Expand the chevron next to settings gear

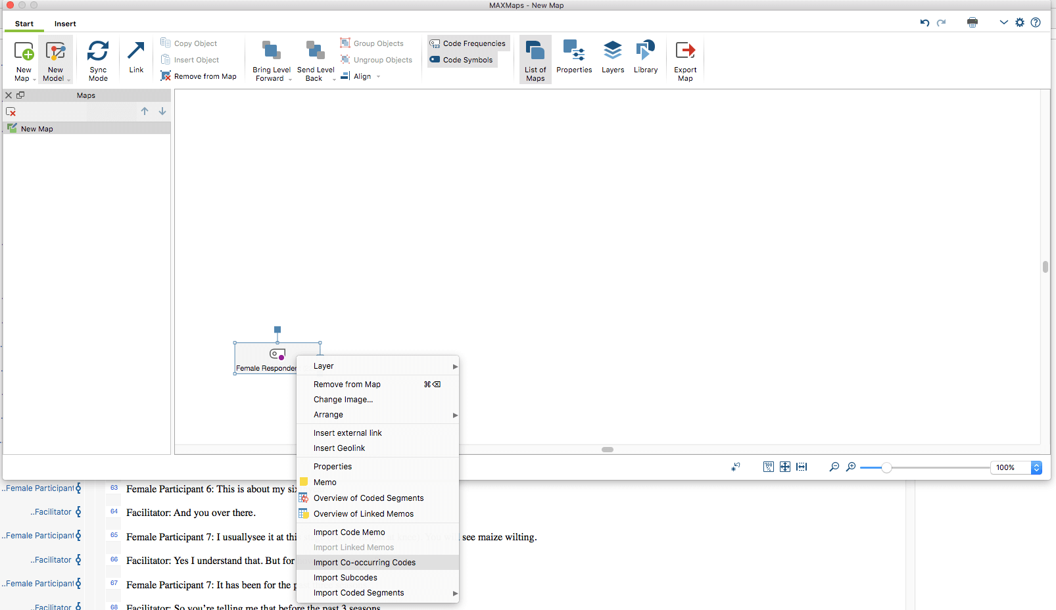[x=1003, y=22]
